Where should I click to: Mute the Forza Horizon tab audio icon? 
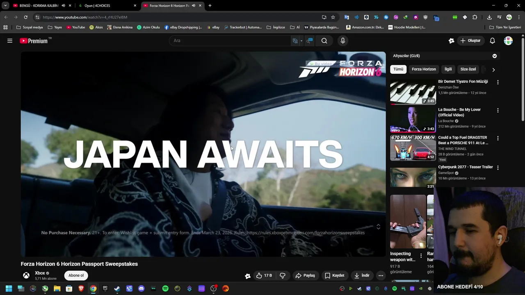coord(193,6)
